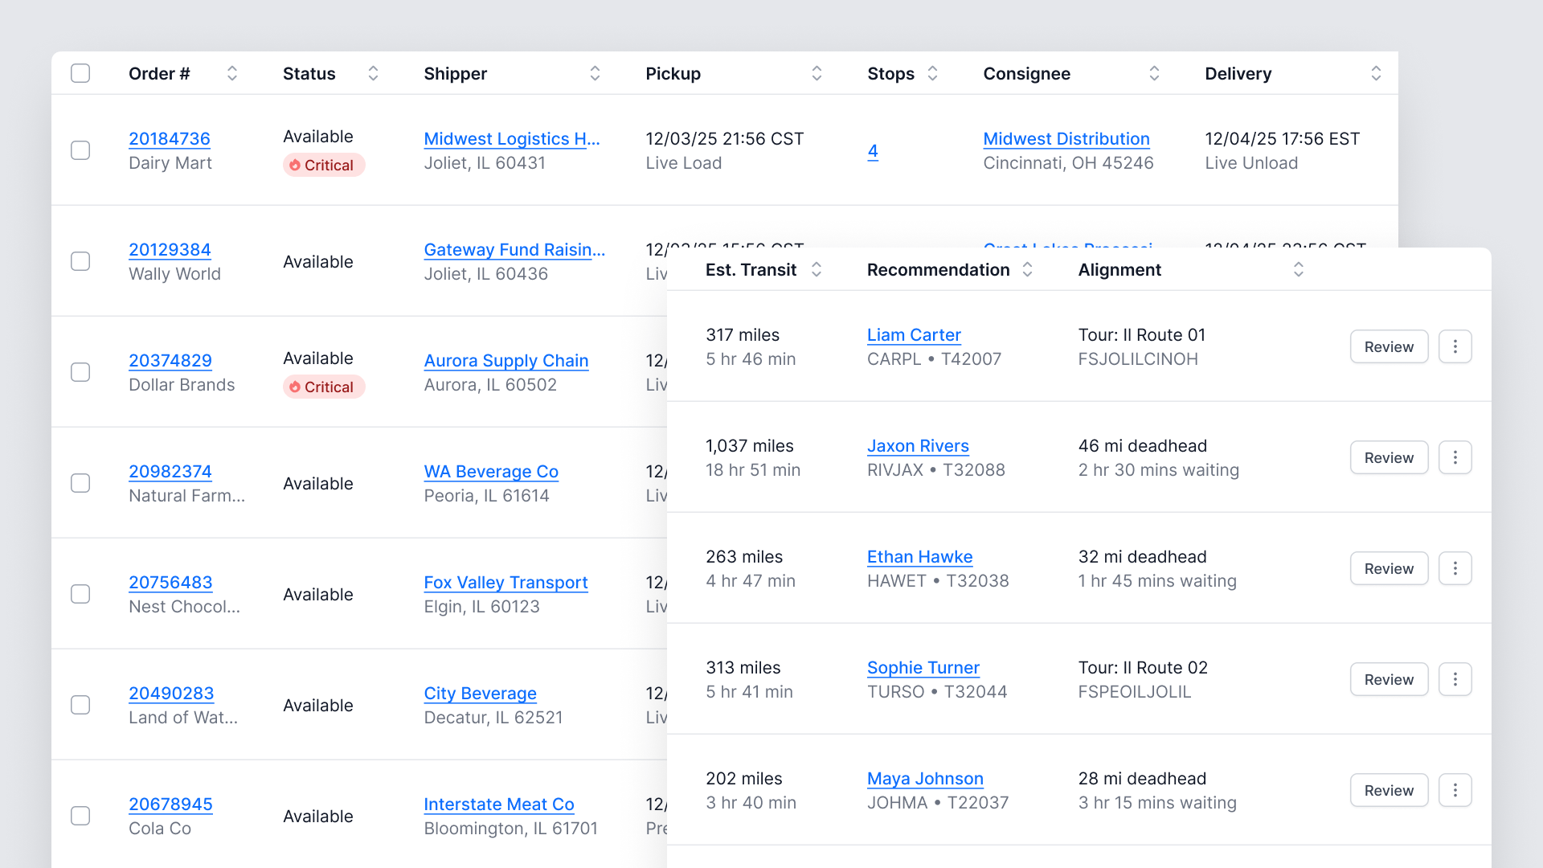Click Critical badge on order 20374829
Image resolution: width=1543 pixels, height=868 pixels.
coord(324,387)
